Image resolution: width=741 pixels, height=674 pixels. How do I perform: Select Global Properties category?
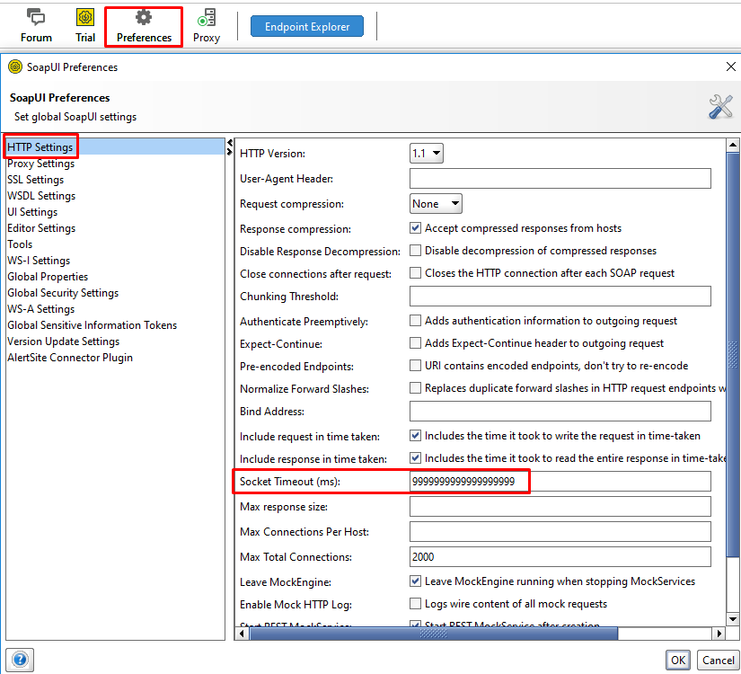pyautogui.click(x=115, y=276)
